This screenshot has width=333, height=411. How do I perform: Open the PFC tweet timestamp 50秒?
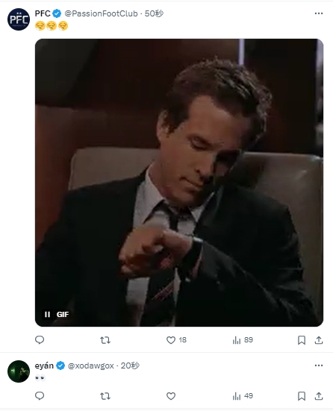(154, 13)
